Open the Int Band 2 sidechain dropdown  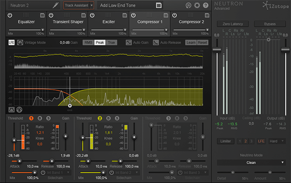(x=127, y=173)
